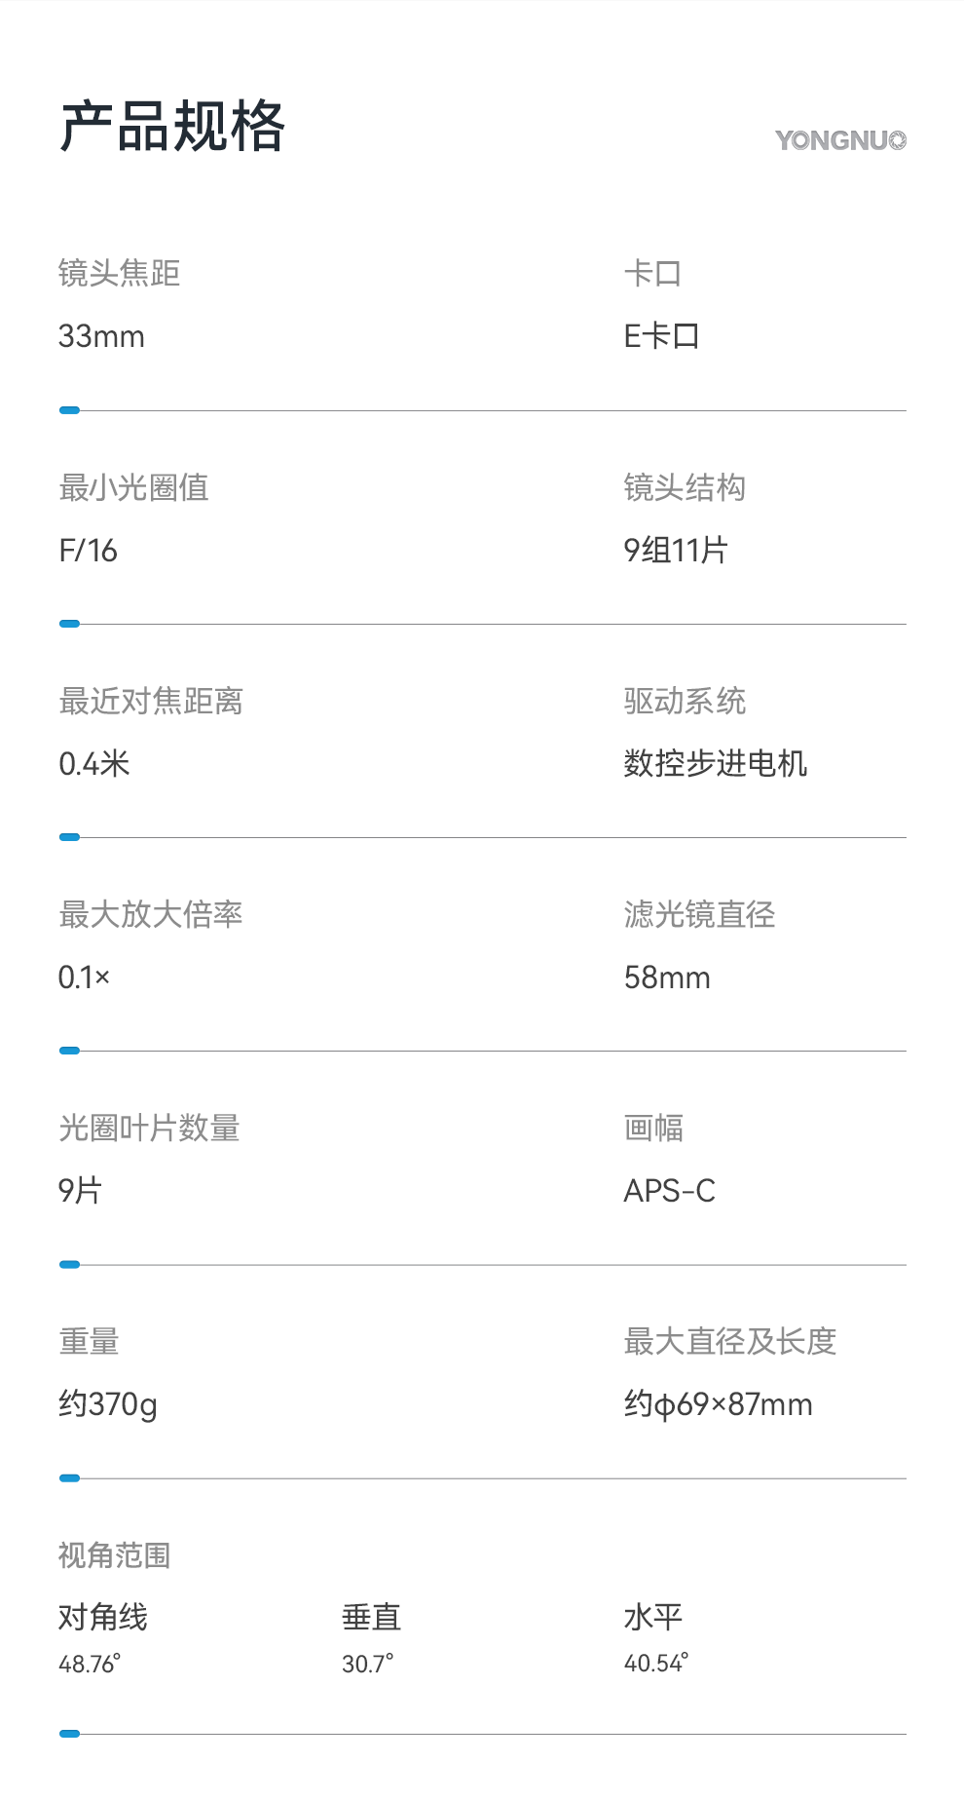
Task: Select the 镜头焦距 label
Action: coord(119,273)
